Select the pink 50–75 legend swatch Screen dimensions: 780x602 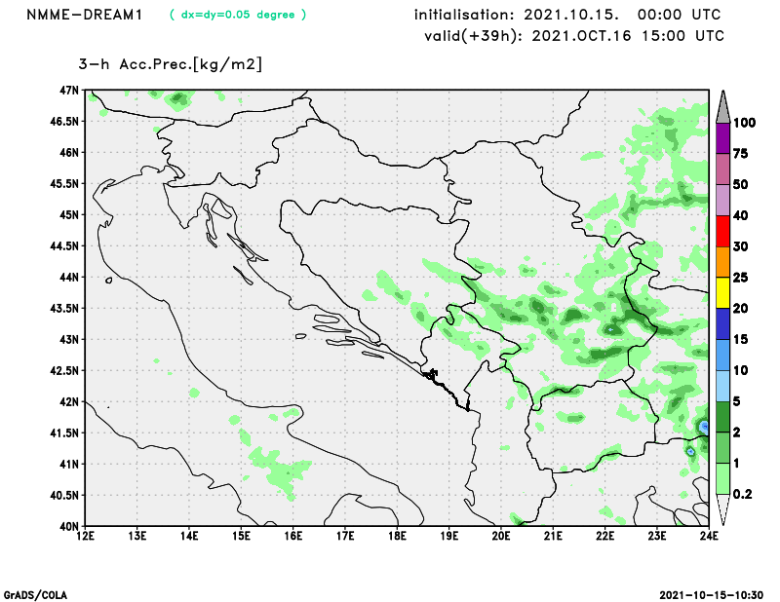click(x=723, y=169)
